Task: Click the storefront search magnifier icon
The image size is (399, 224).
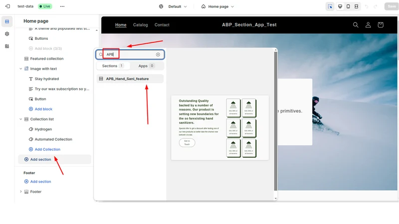Action: click(x=356, y=25)
